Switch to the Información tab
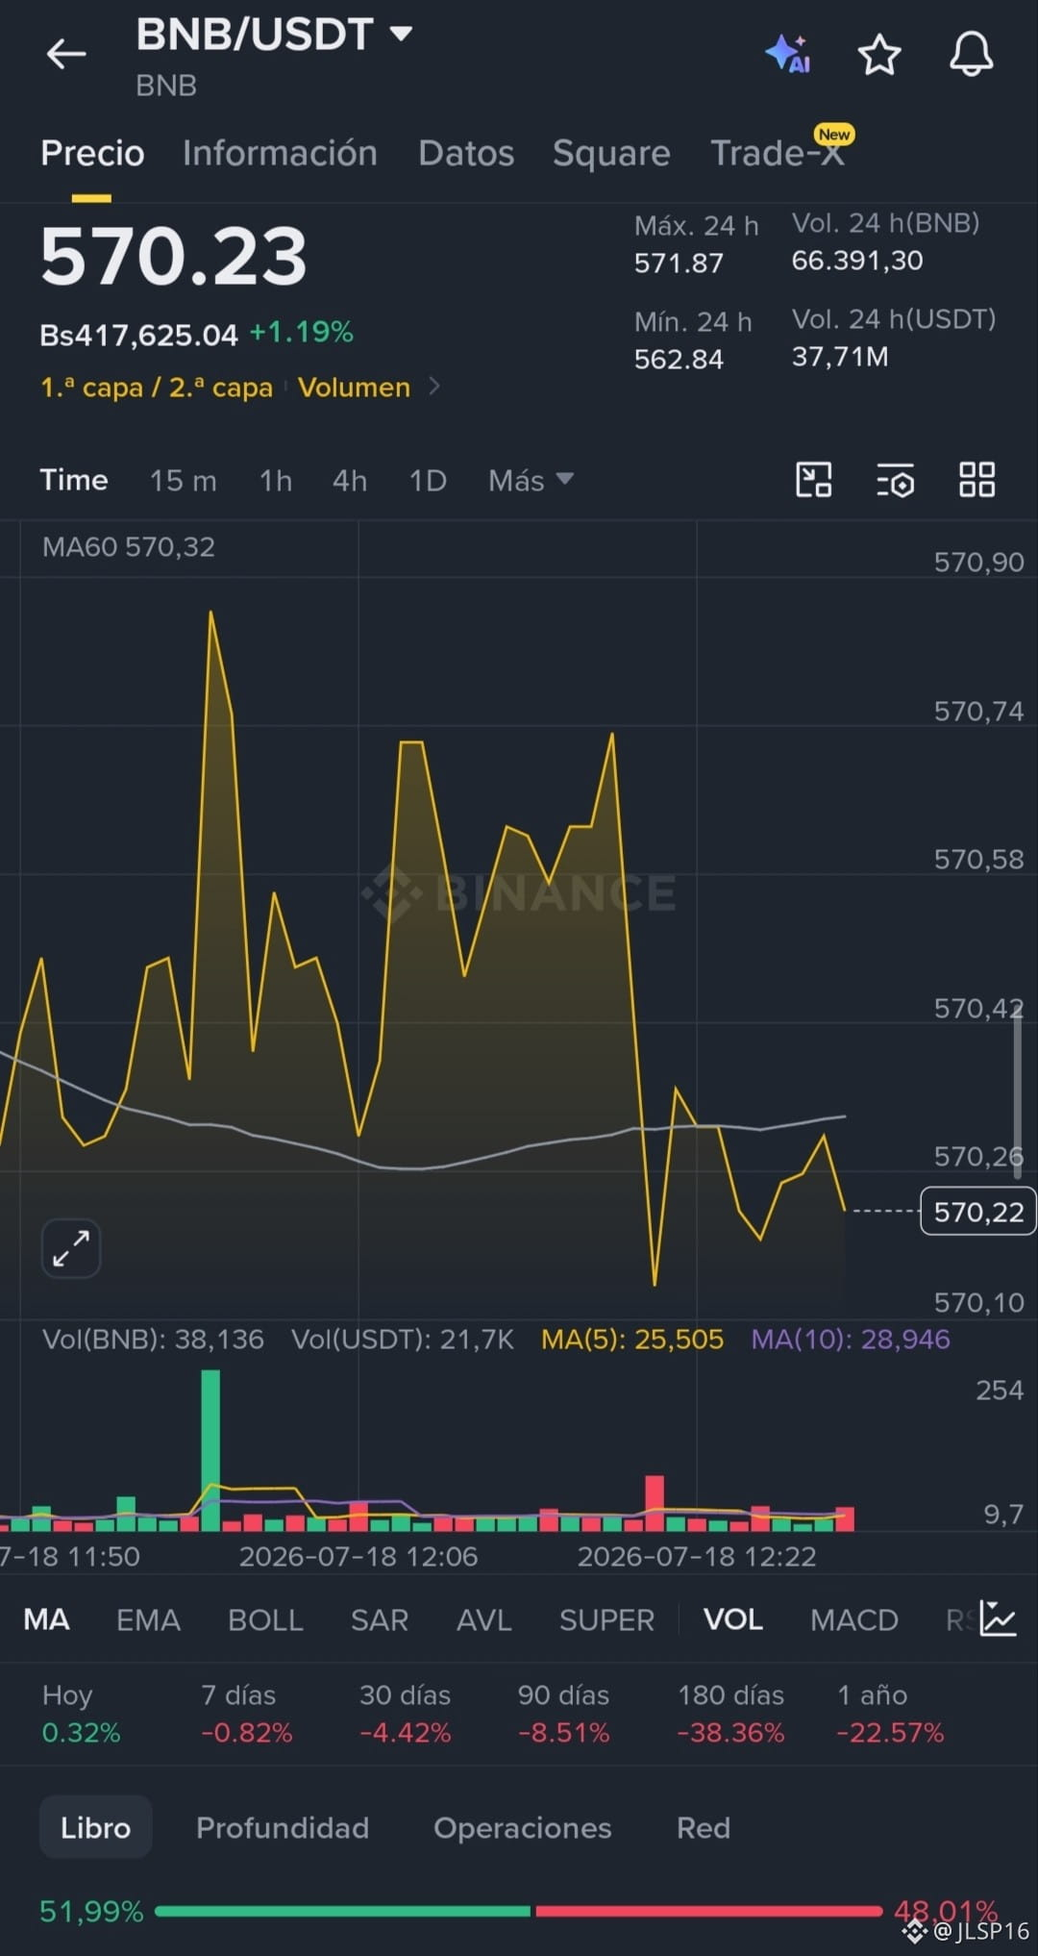 (x=280, y=153)
